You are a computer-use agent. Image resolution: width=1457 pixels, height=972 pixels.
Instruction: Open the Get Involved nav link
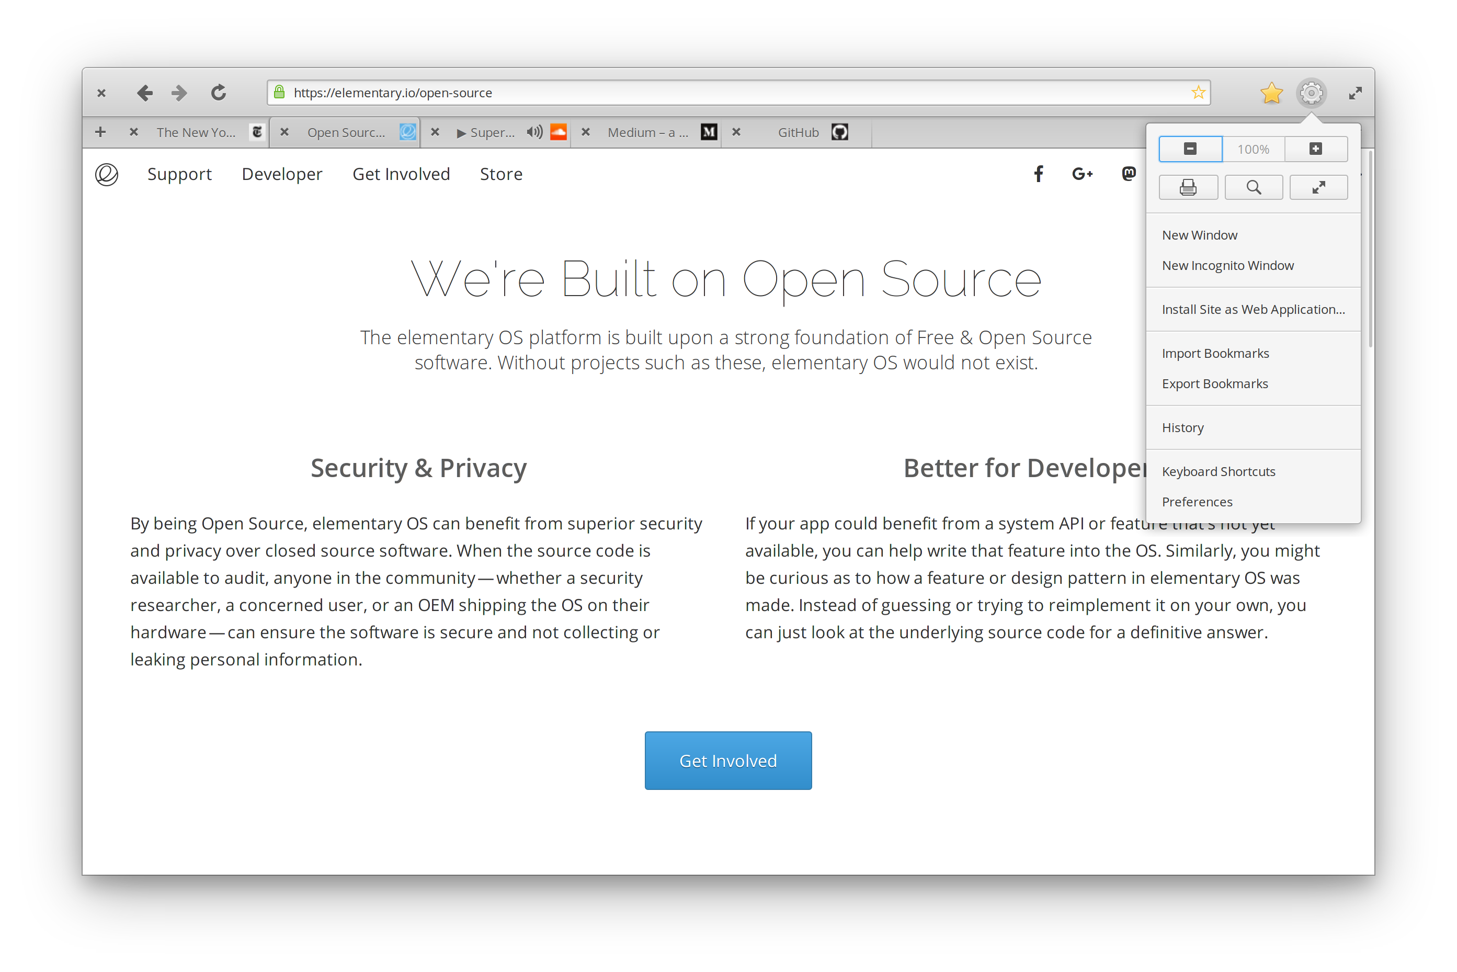401,174
